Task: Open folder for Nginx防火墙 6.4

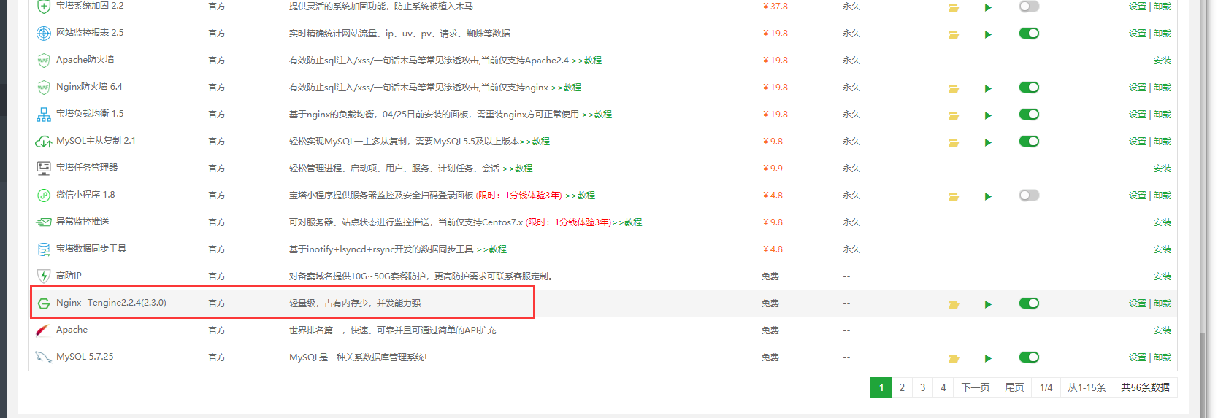Action: pos(954,88)
